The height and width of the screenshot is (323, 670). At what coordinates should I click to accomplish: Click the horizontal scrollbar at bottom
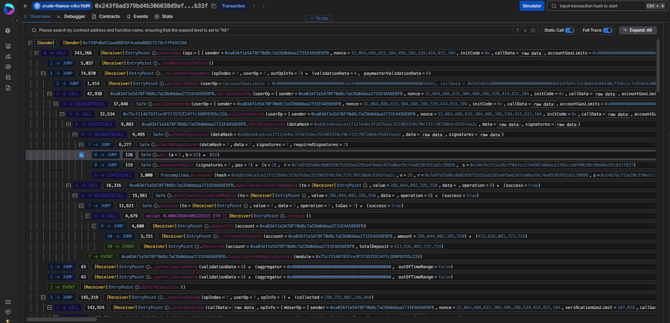pos(62,319)
